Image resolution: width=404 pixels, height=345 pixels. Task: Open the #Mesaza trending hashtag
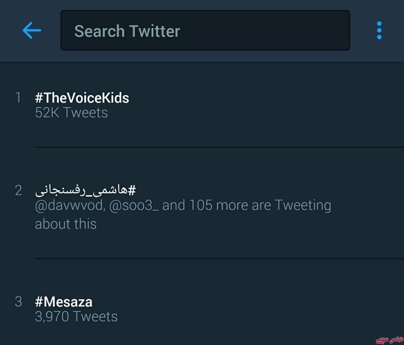64,302
